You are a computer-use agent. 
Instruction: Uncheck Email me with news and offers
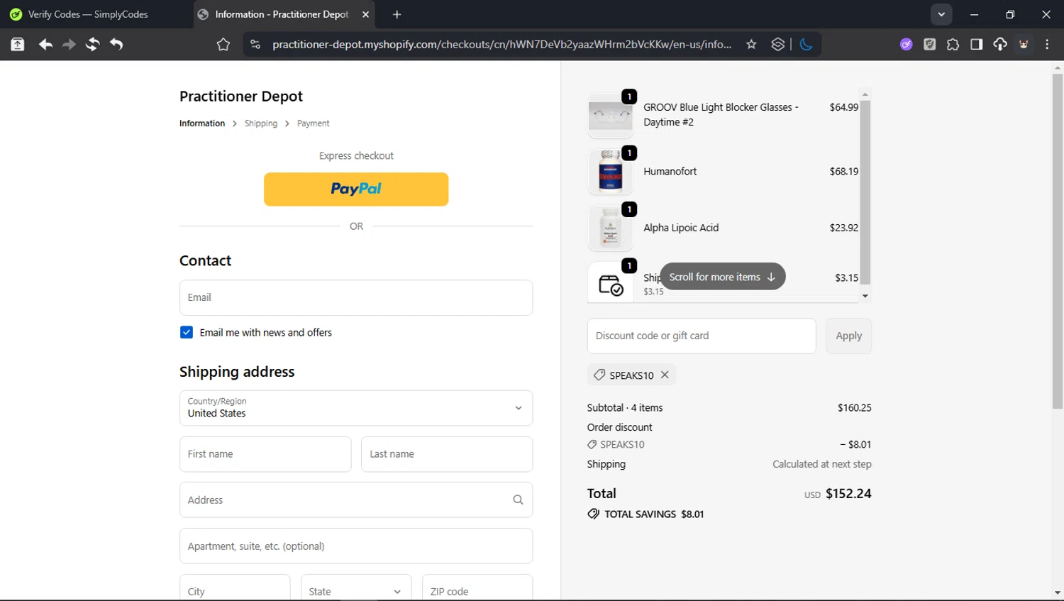[187, 332]
